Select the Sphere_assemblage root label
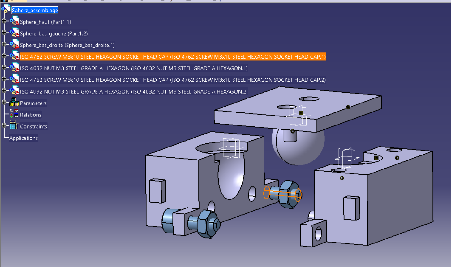The height and width of the screenshot is (267, 451). 35,11
